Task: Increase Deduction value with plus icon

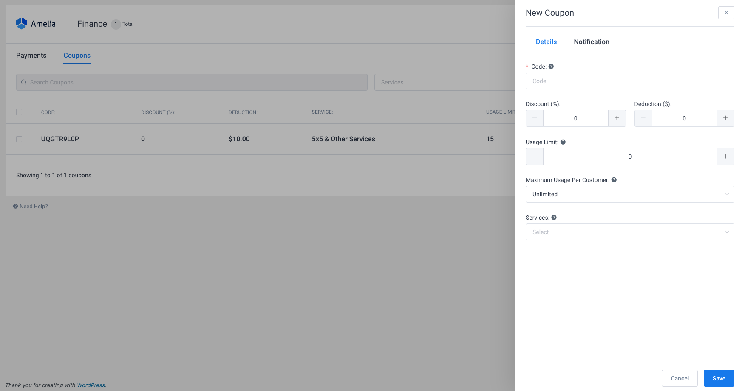Action: pyautogui.click(x=725, y=118)
